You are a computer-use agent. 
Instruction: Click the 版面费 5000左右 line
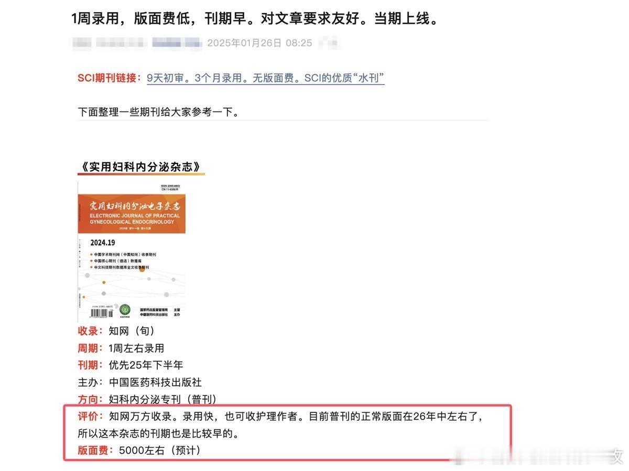pos(139,450)
